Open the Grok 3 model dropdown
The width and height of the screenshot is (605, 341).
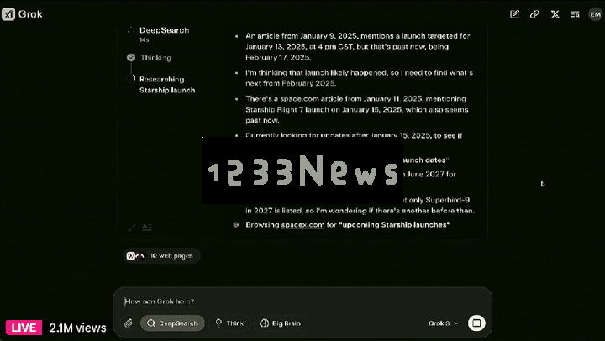[444, 323]
